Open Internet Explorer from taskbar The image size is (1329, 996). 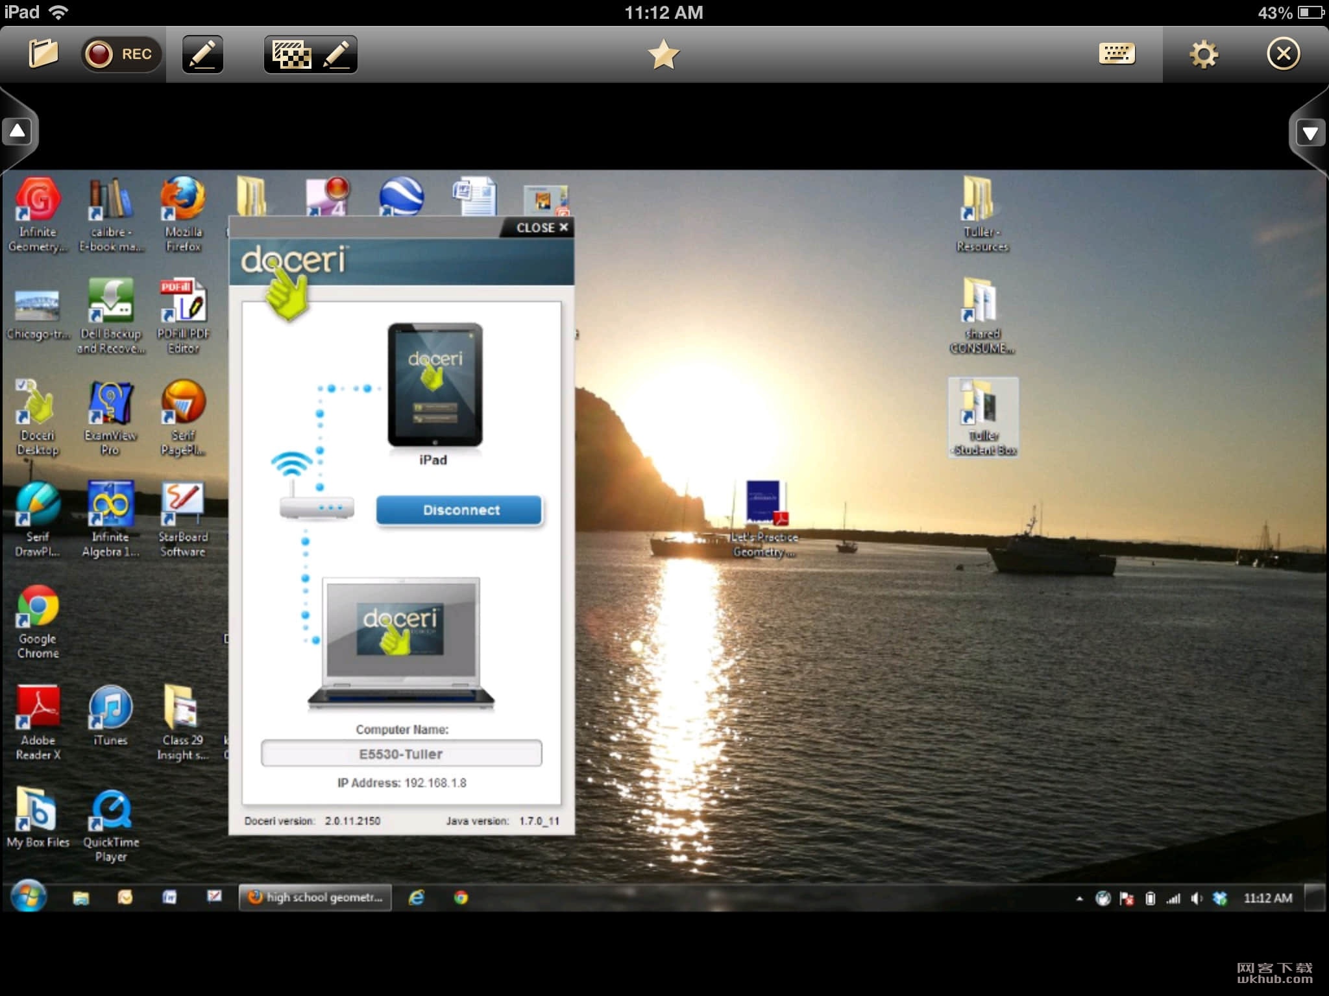[x=416, y=897]
